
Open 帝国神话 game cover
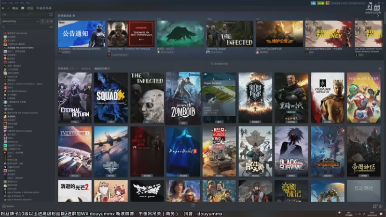coord(364,151)
